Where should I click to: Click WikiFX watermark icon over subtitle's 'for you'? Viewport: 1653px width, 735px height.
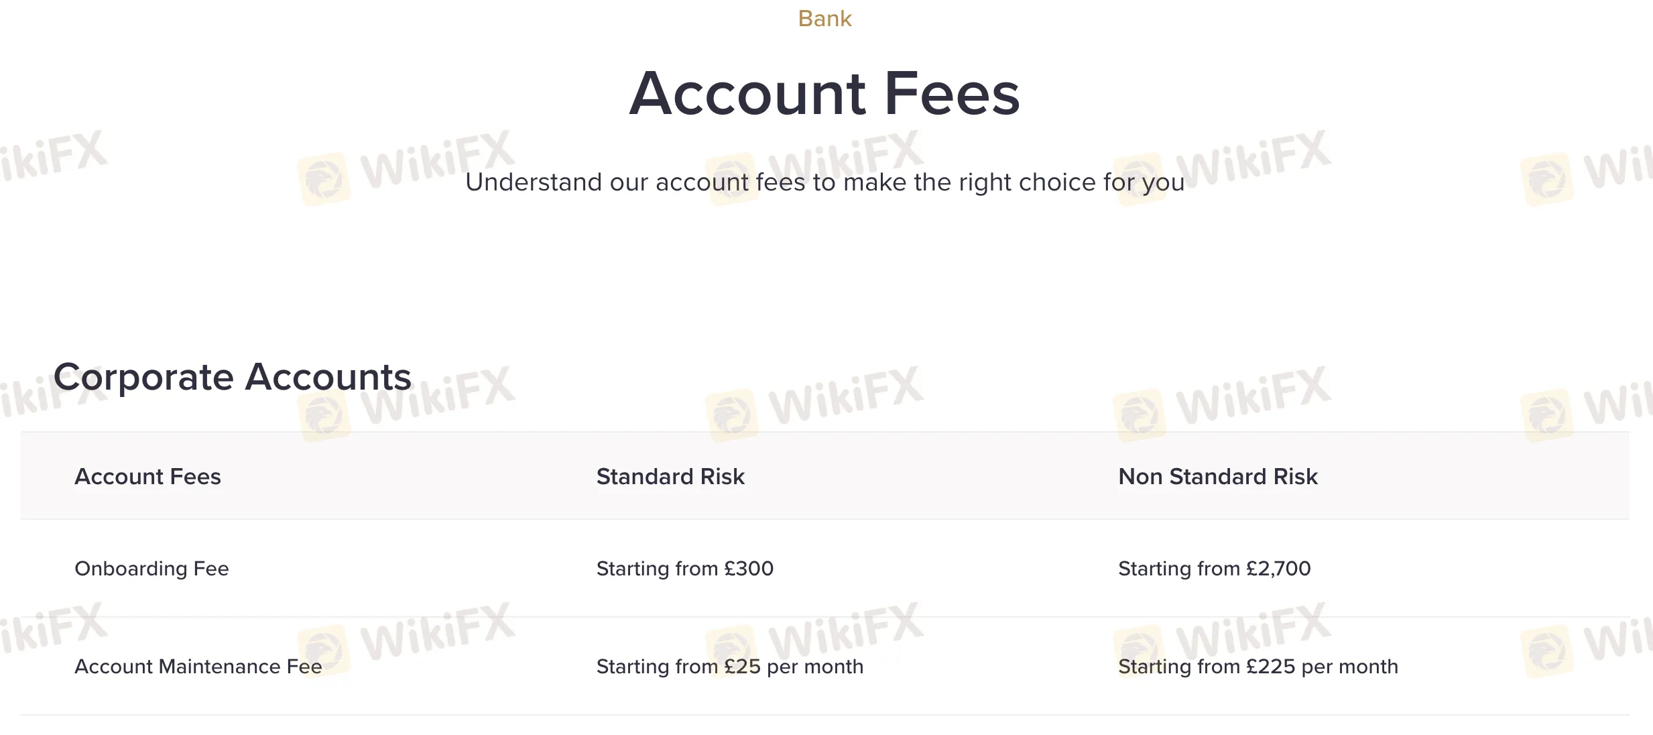pos(1139,179)
